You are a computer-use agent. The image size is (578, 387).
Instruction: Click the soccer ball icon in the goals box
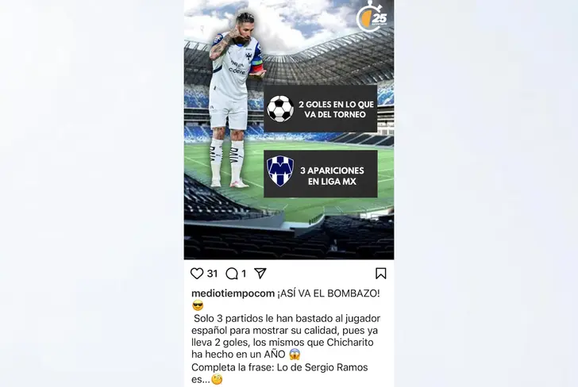click(x=280, y=109)
